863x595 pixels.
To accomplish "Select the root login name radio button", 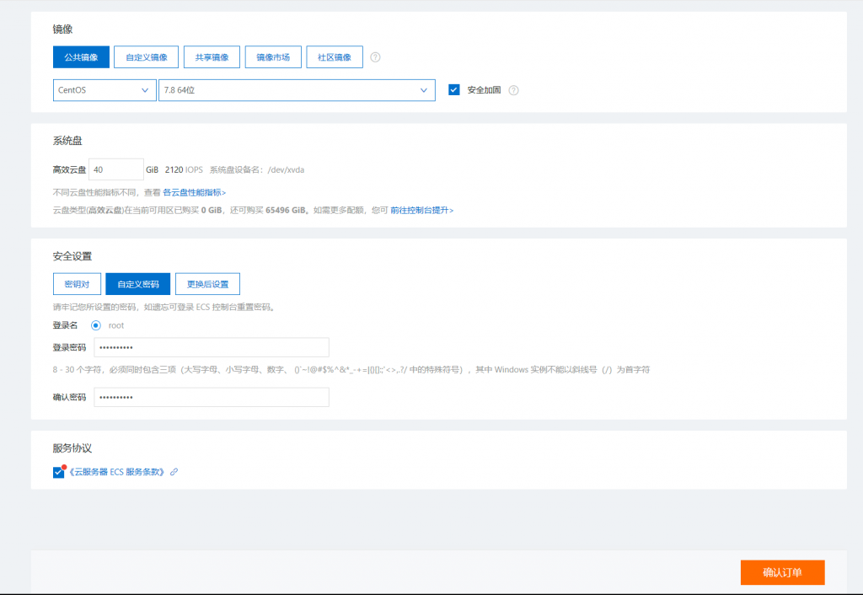I will (x=96, y=325).
